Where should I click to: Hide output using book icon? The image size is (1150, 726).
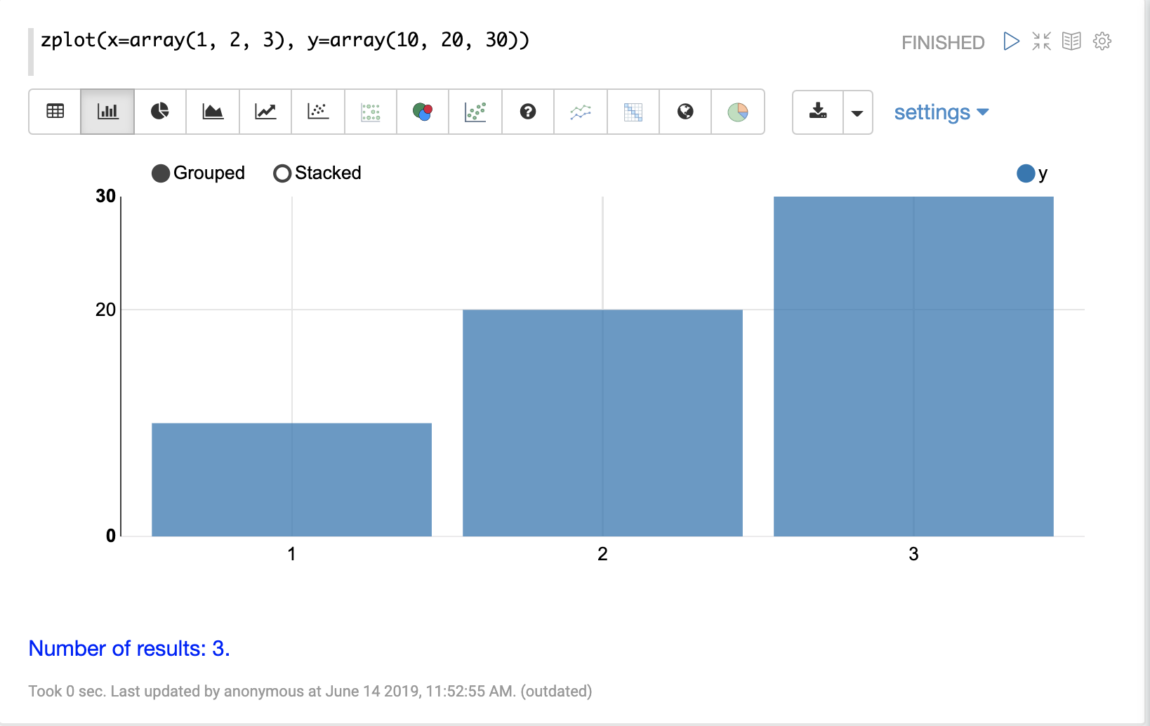tap(1071, 41)
